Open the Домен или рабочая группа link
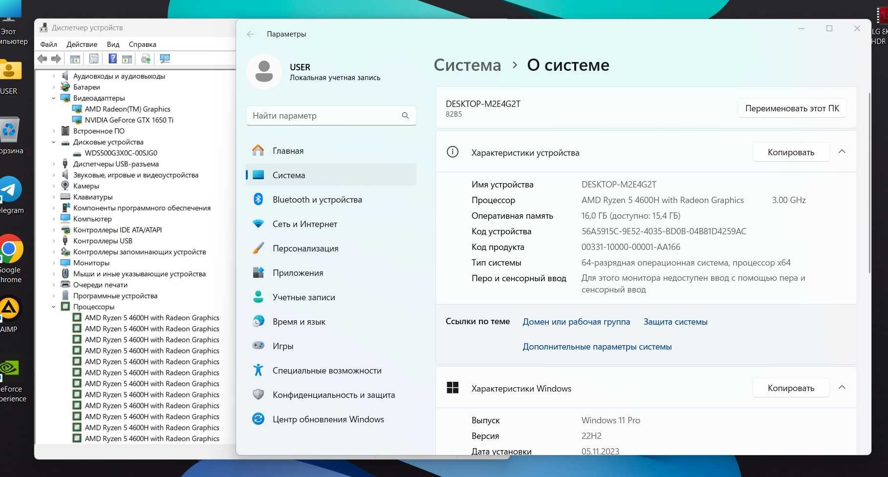888x477 pixels. (x=576, y=322)
